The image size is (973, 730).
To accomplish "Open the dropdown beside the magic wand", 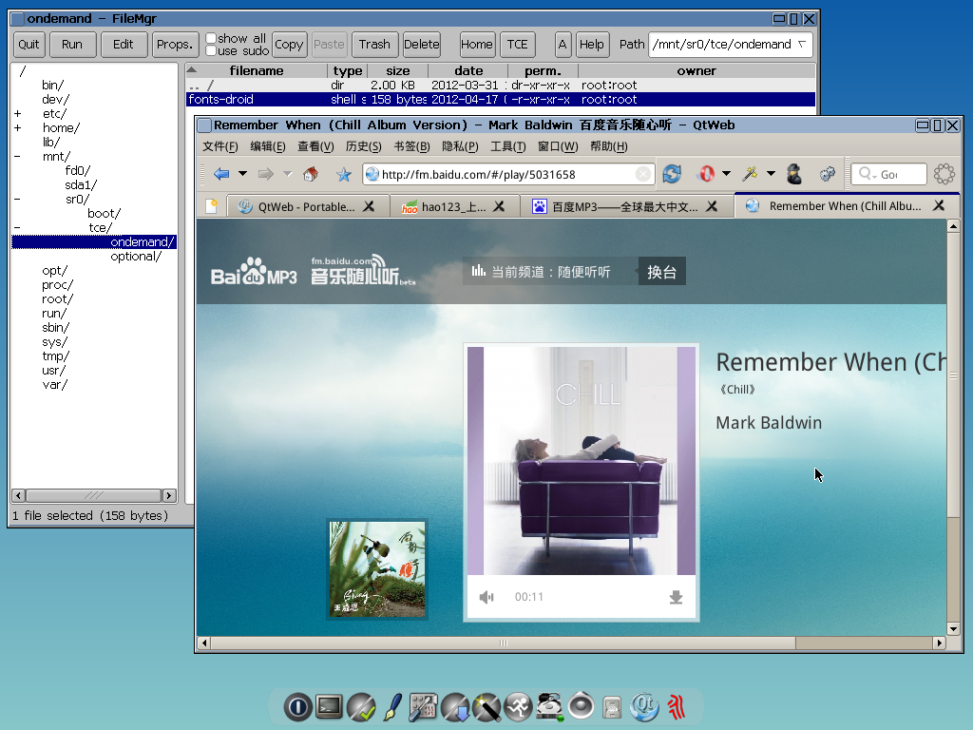I will [771, 174].
